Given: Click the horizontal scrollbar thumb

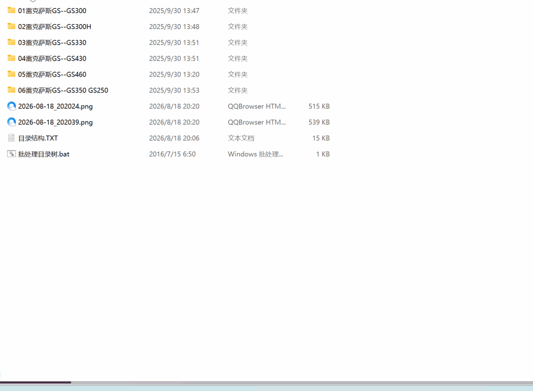Looking at the screenshot, I should (x=36, y=382).
